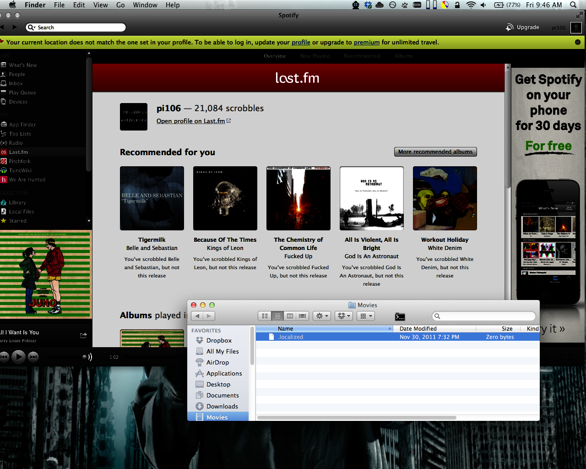Switch Finder to Cover Flow view
Image resolution: width=586 pixels, height=469 pixels.
[x=302, y=316]
